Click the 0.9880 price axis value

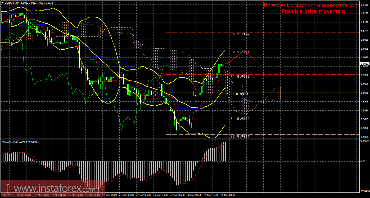[365, 110]
